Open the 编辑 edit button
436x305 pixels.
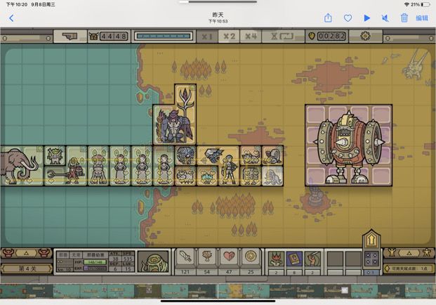(422, 18)
